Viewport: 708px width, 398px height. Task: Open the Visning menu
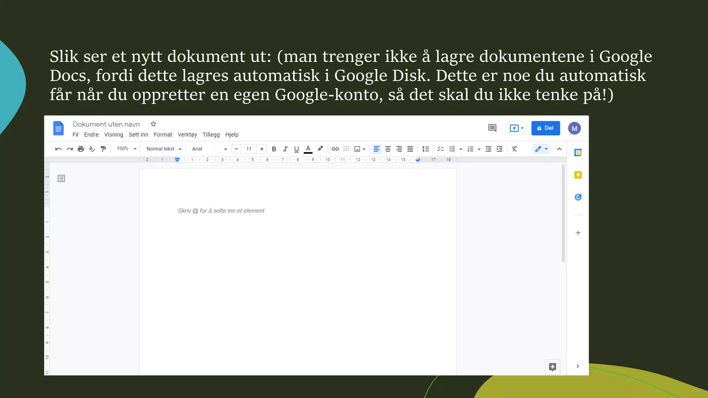point(114,135)
